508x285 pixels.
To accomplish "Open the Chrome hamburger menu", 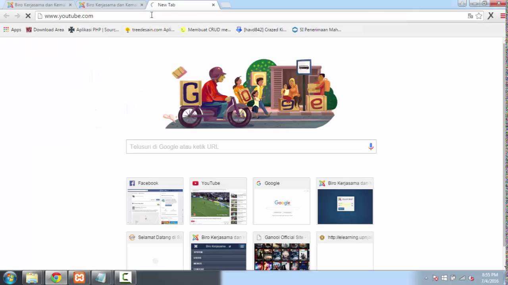I will pyautogui.click(x=503, y=16).
